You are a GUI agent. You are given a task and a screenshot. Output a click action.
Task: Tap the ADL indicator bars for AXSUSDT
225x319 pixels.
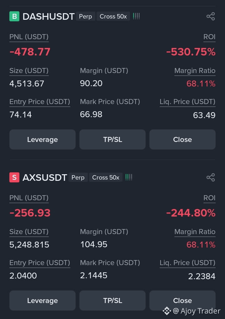[129, 177]
